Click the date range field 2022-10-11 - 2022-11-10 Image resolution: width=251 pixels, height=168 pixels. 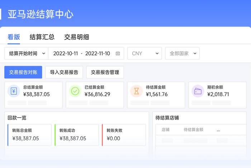(86, 54)
